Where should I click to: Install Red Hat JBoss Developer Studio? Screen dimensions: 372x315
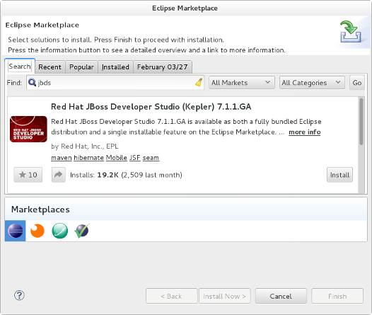tap(339, 175)
